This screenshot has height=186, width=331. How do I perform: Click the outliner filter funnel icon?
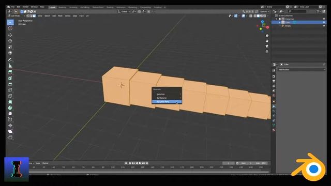tap(318, 11)
